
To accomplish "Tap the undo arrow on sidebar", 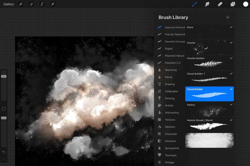I will point(4,152).
